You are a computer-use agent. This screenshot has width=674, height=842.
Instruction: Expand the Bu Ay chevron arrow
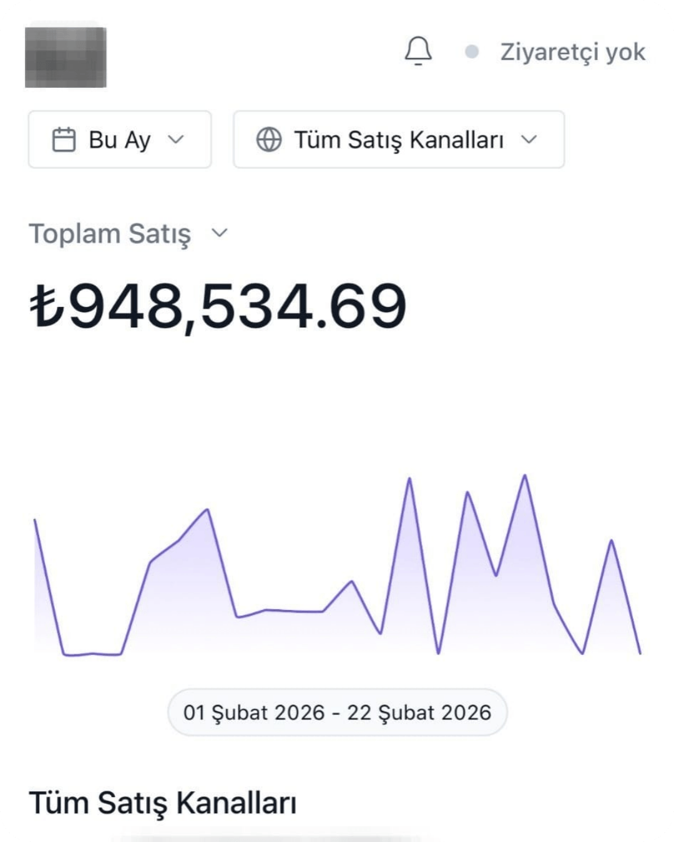click(177, 139)
